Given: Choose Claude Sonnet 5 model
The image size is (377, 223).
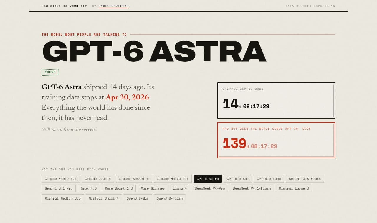Looking at the screenshot, I should click(134, 179).
